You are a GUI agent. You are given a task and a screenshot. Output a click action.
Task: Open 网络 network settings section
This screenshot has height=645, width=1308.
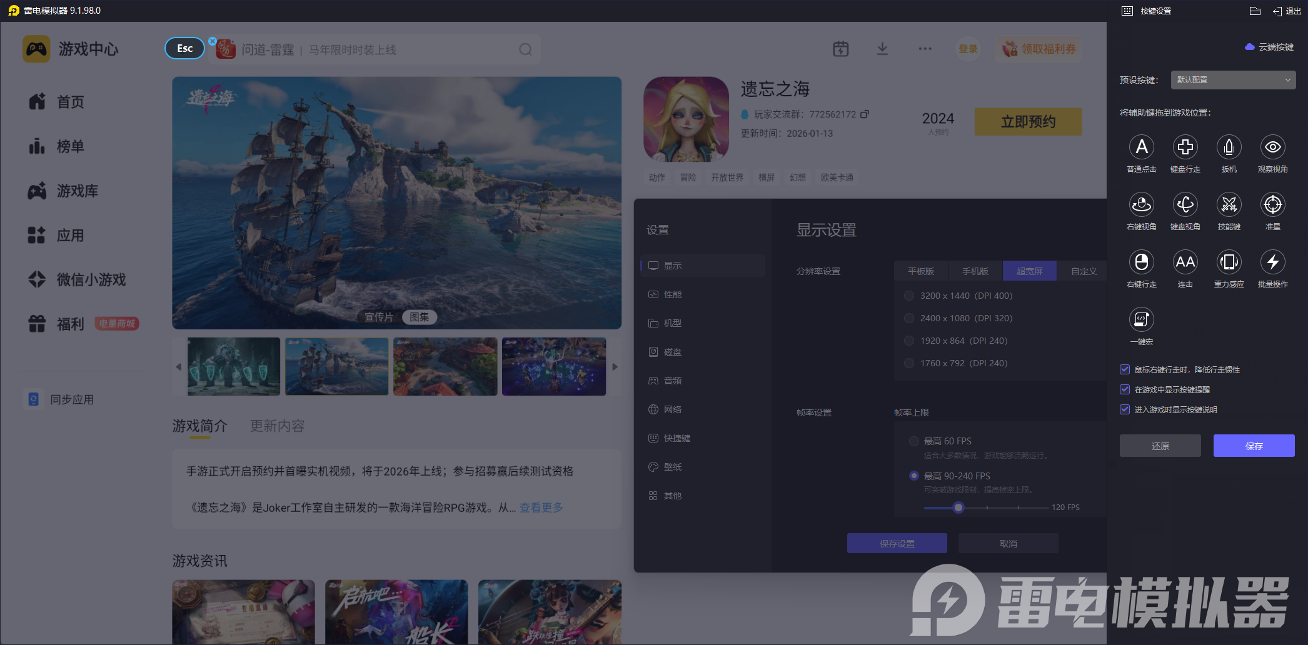pyautogui.click(x=703, y=409)
